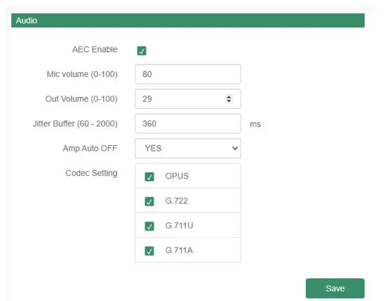This screenshot has width=386, height=301.
Task: Click the Codec Setting label
Action: [91, 173]
